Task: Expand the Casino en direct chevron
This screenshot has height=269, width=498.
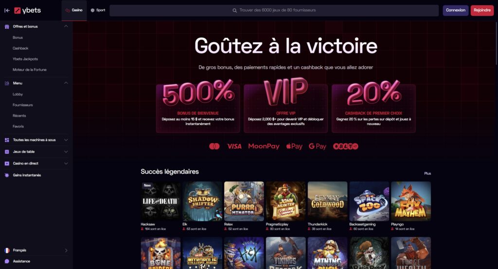Action: (66, 163)
